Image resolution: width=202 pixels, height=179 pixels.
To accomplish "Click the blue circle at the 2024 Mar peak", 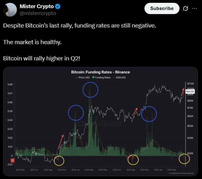I will (91, 90).
